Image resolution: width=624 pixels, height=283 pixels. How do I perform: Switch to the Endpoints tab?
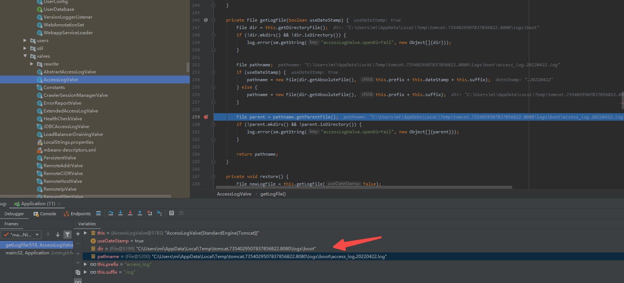tap(77, 214)
